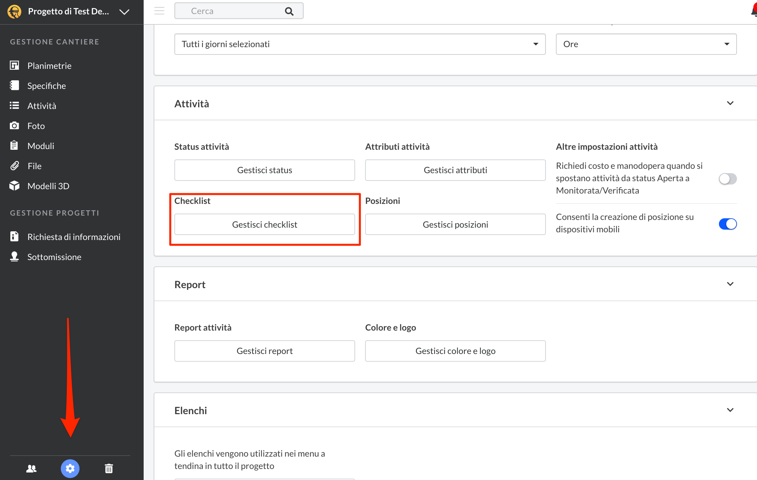
Task: Click the Richiesta di informazioni document icon
Action: pos(14,236)
